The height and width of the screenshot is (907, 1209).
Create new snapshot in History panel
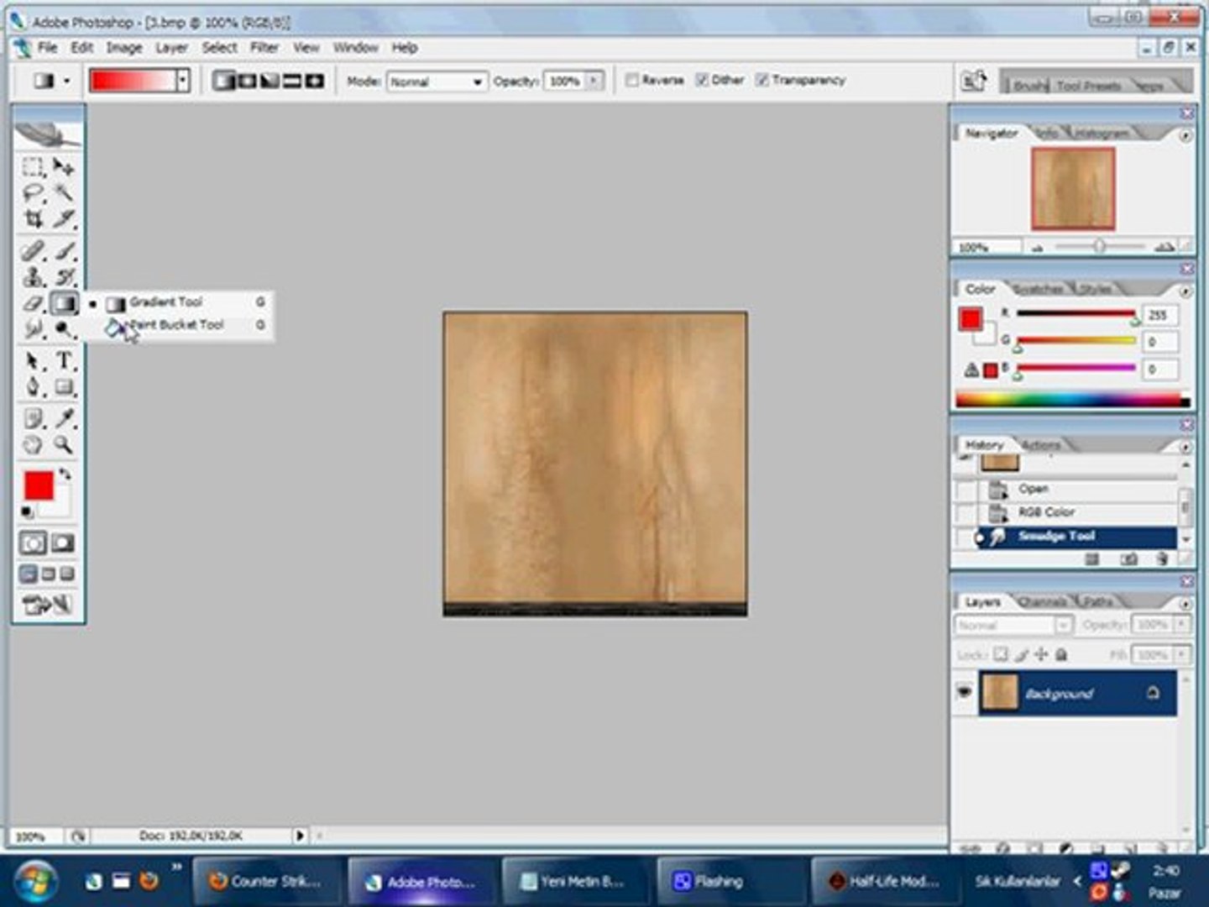1128,558
